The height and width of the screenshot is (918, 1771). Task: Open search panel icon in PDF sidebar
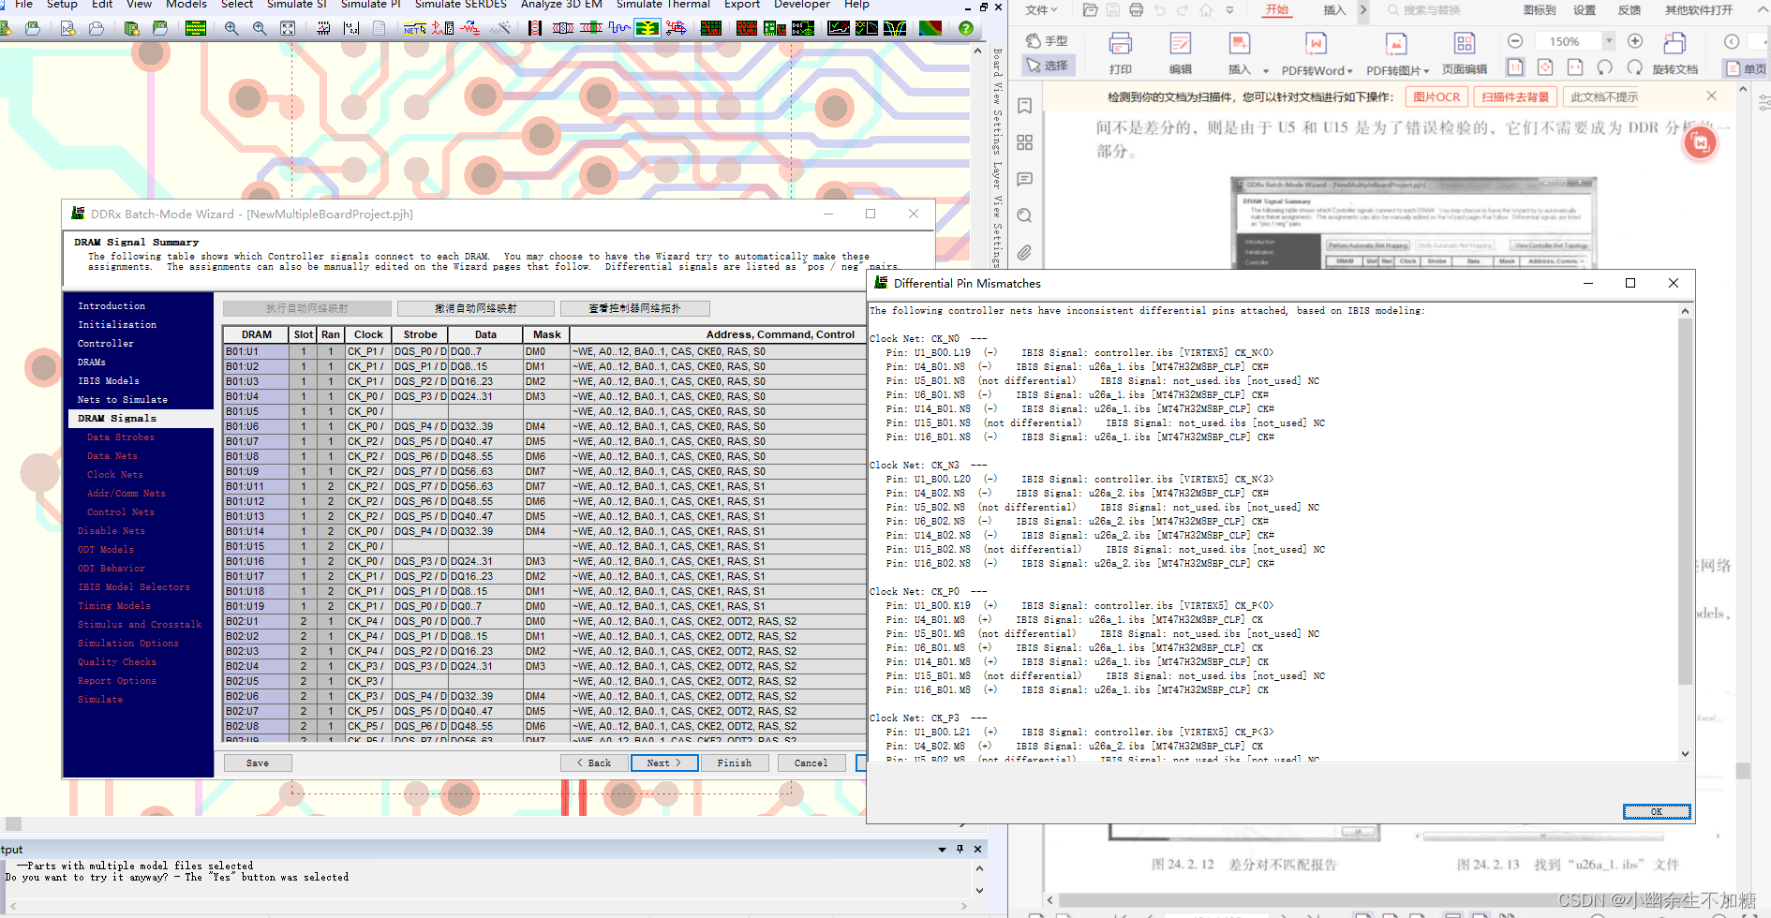coord(1024,215)
